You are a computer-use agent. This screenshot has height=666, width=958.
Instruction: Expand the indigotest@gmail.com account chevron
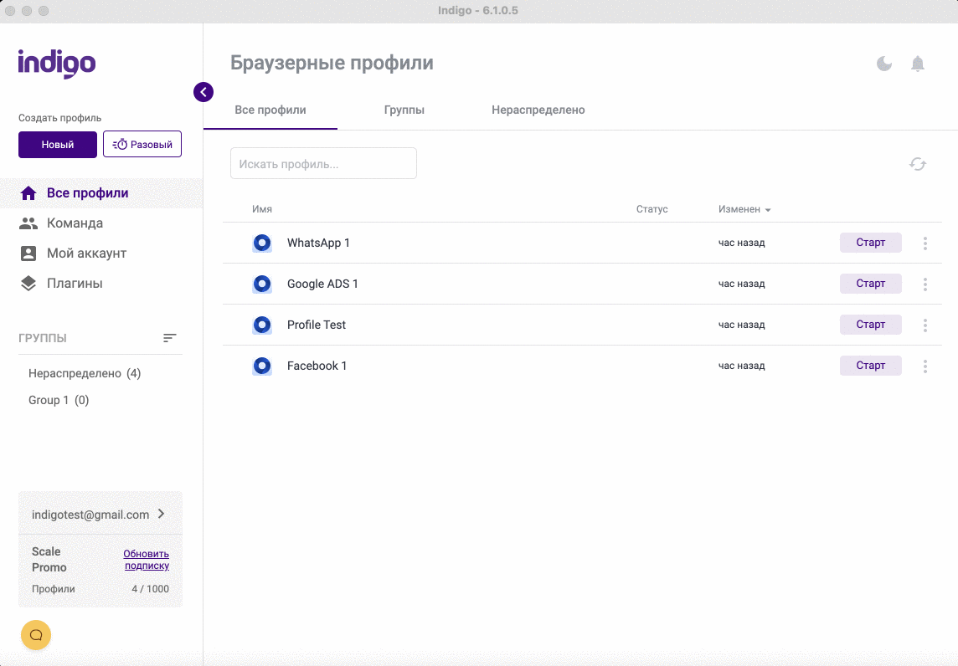(x=162, y=514)
